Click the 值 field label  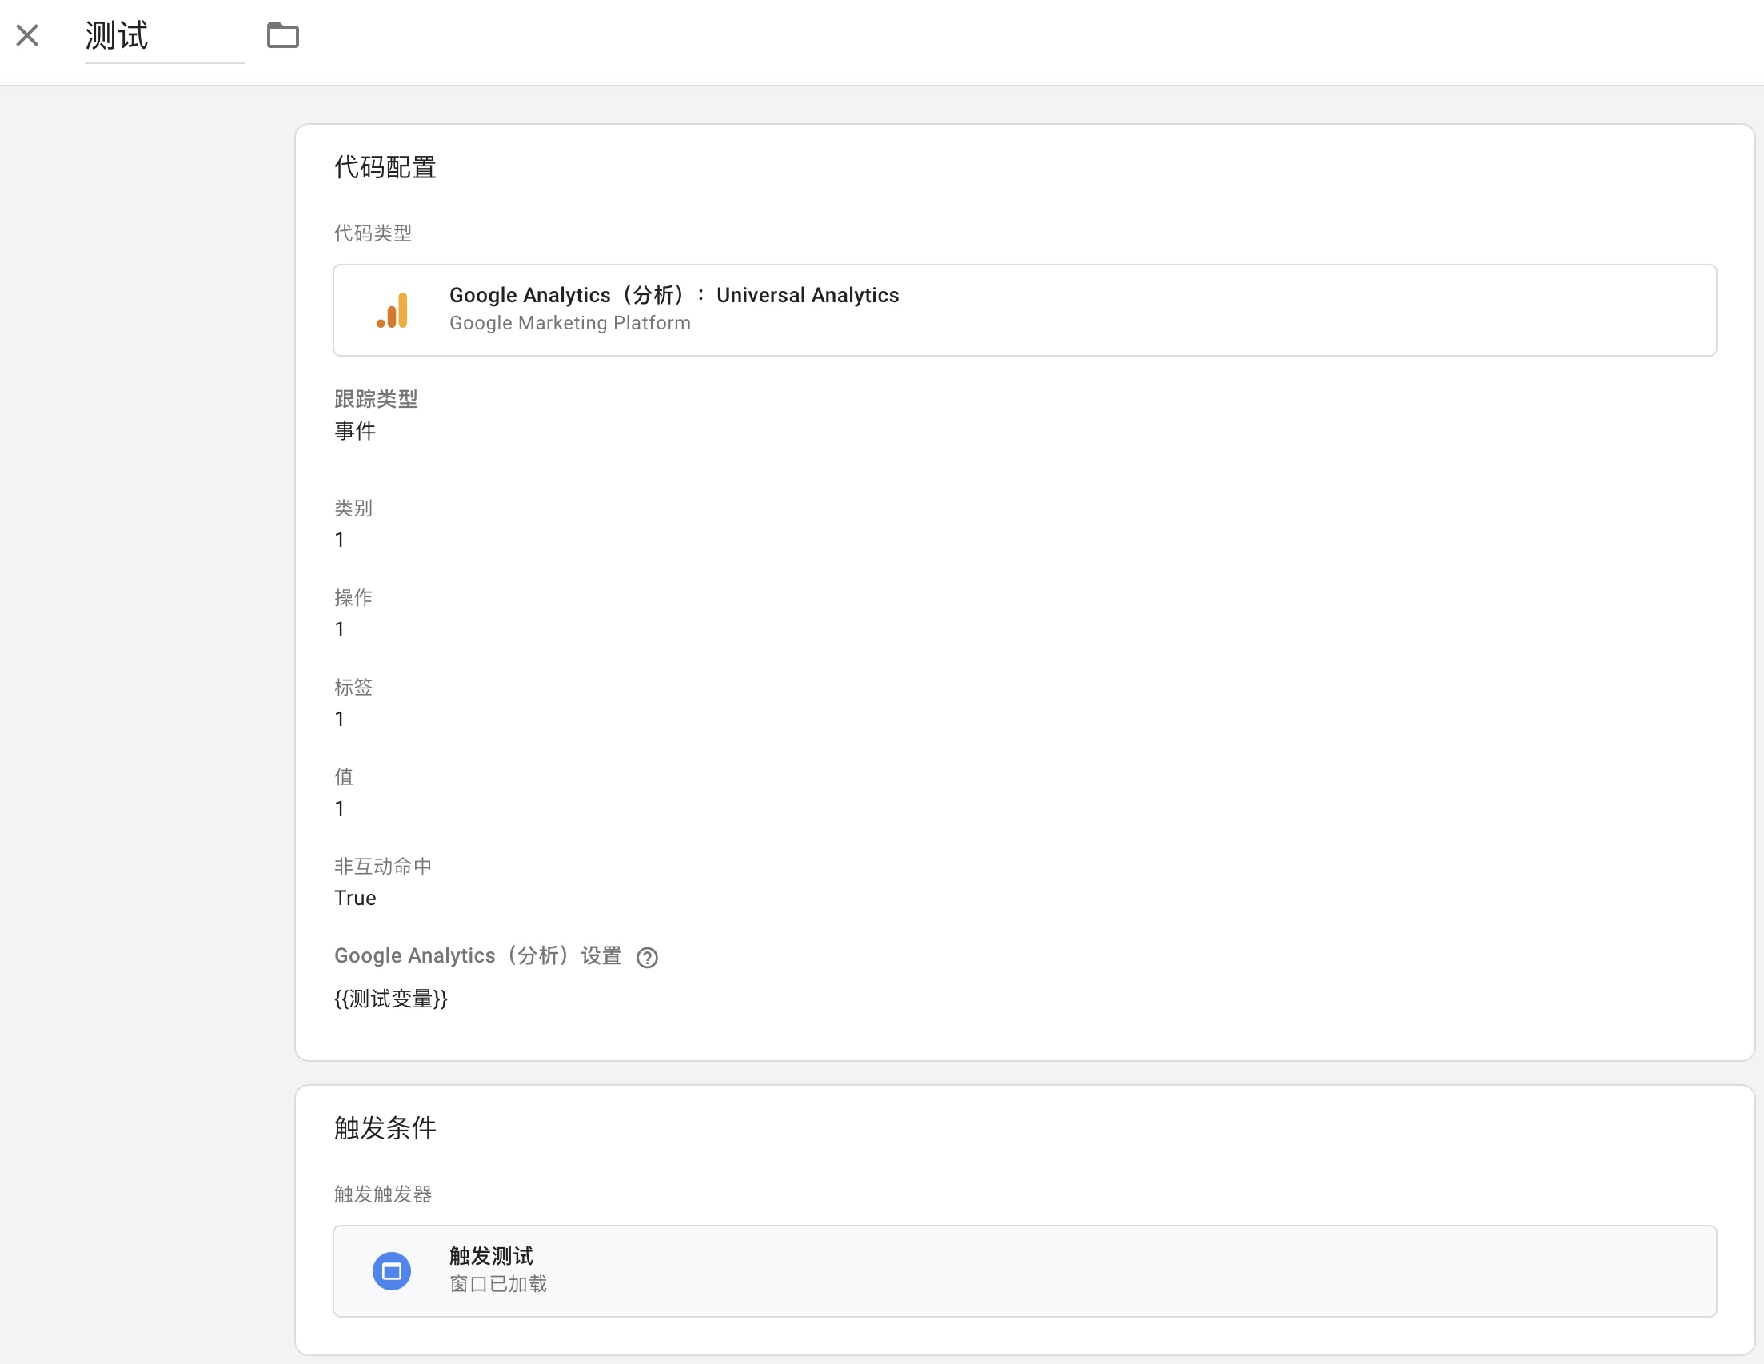point(344,777)
